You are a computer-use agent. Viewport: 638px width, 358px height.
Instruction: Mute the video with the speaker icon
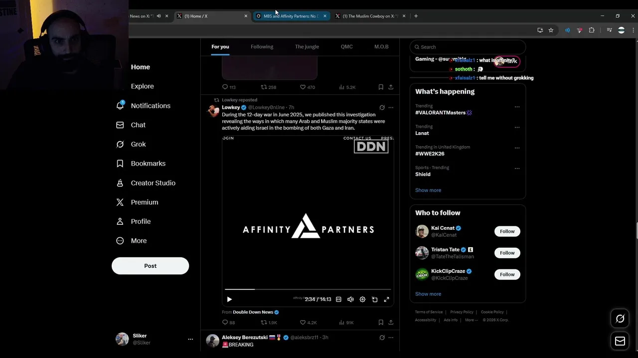pyautogui.click(x=350, y=299)
